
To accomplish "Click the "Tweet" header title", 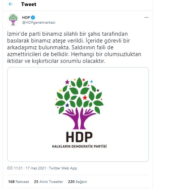I will 29,4.
